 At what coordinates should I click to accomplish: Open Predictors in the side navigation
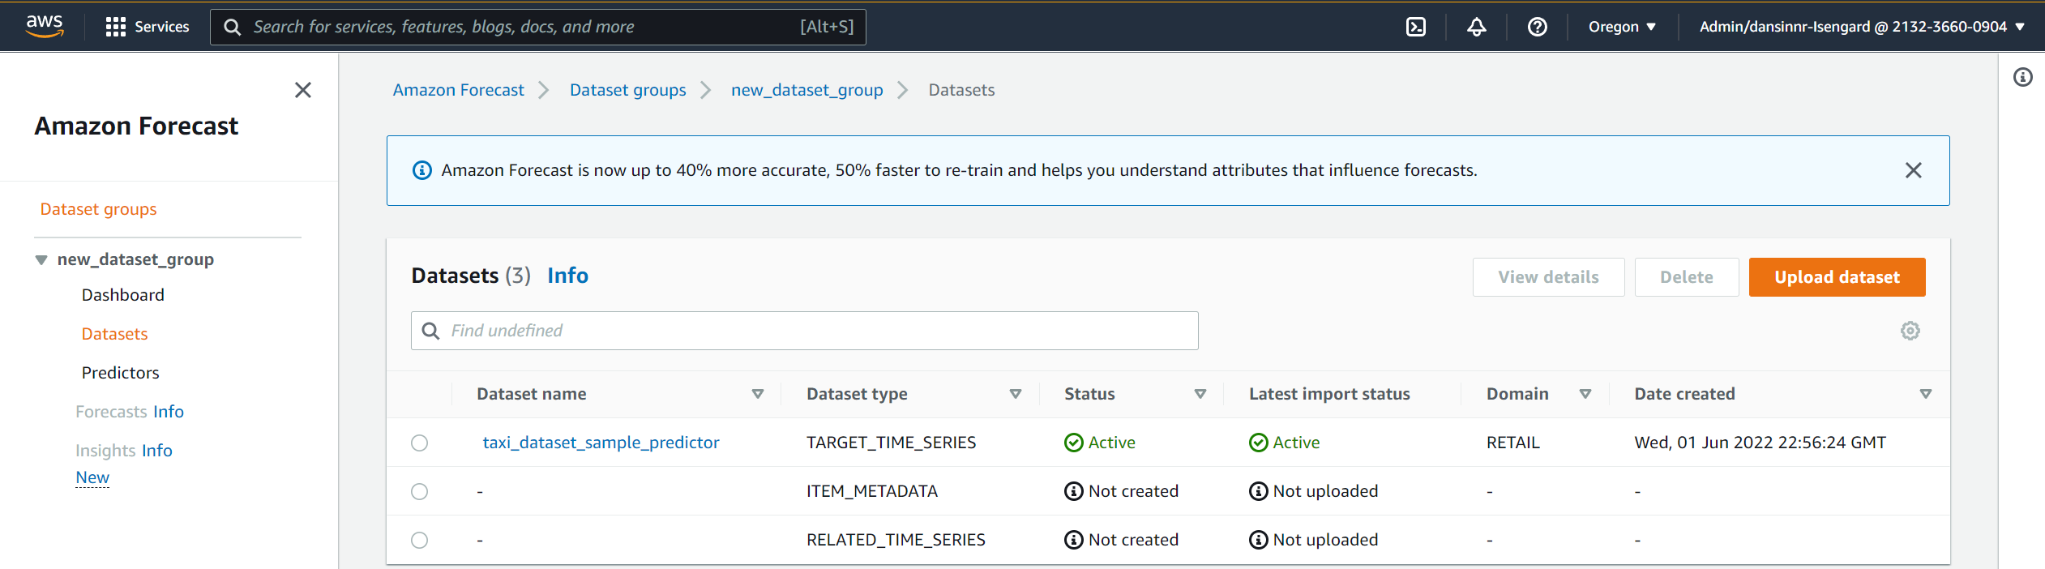[120, 373]
